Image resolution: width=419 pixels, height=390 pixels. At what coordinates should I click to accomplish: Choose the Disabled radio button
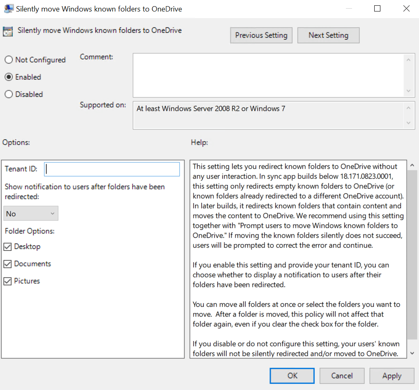(9, 94)
